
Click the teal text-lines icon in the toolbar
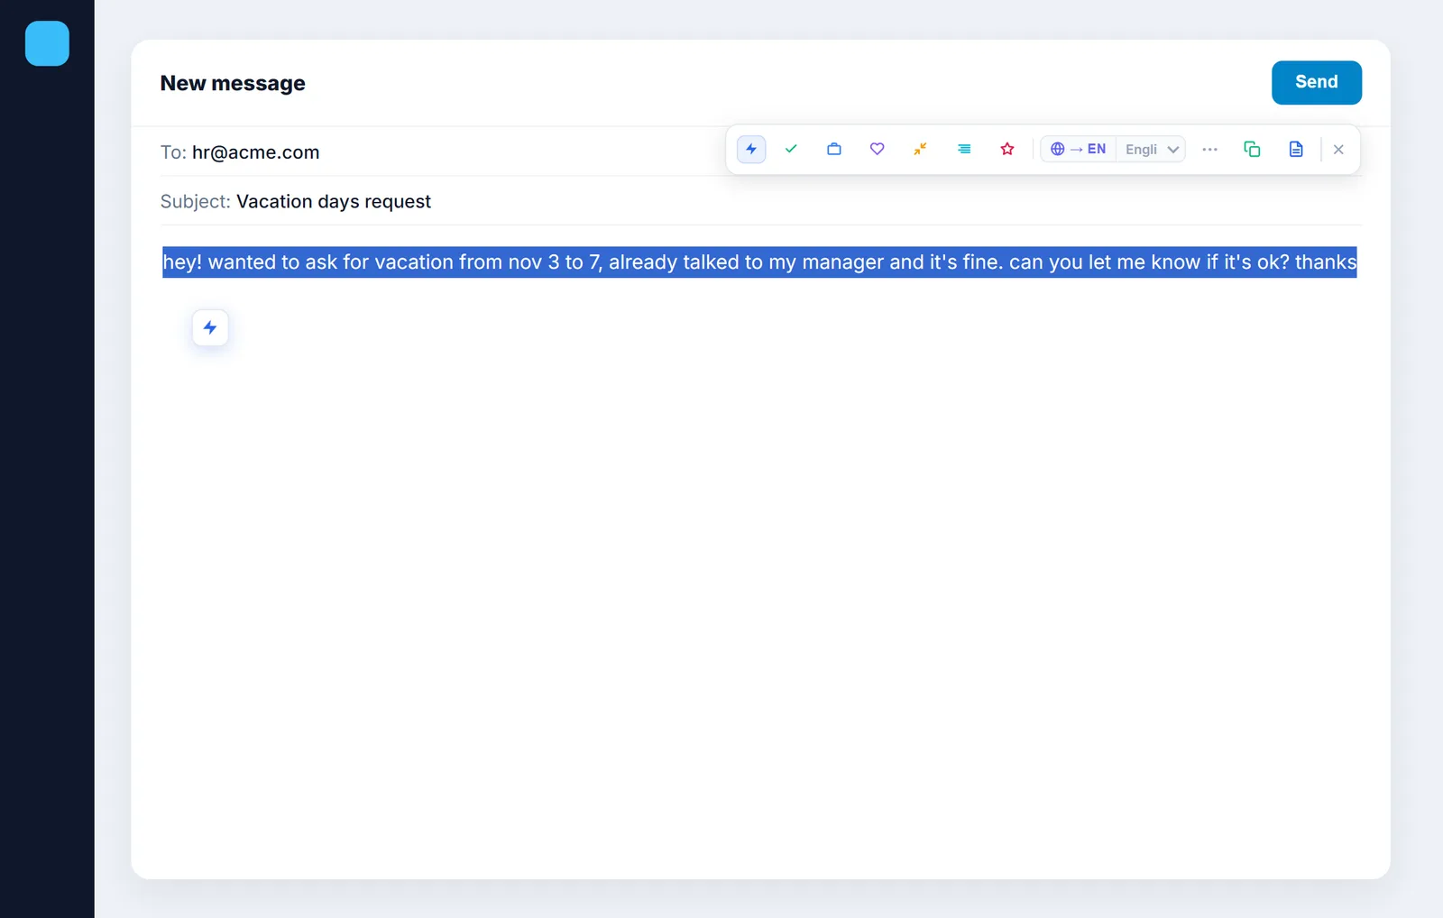(964, 149)
